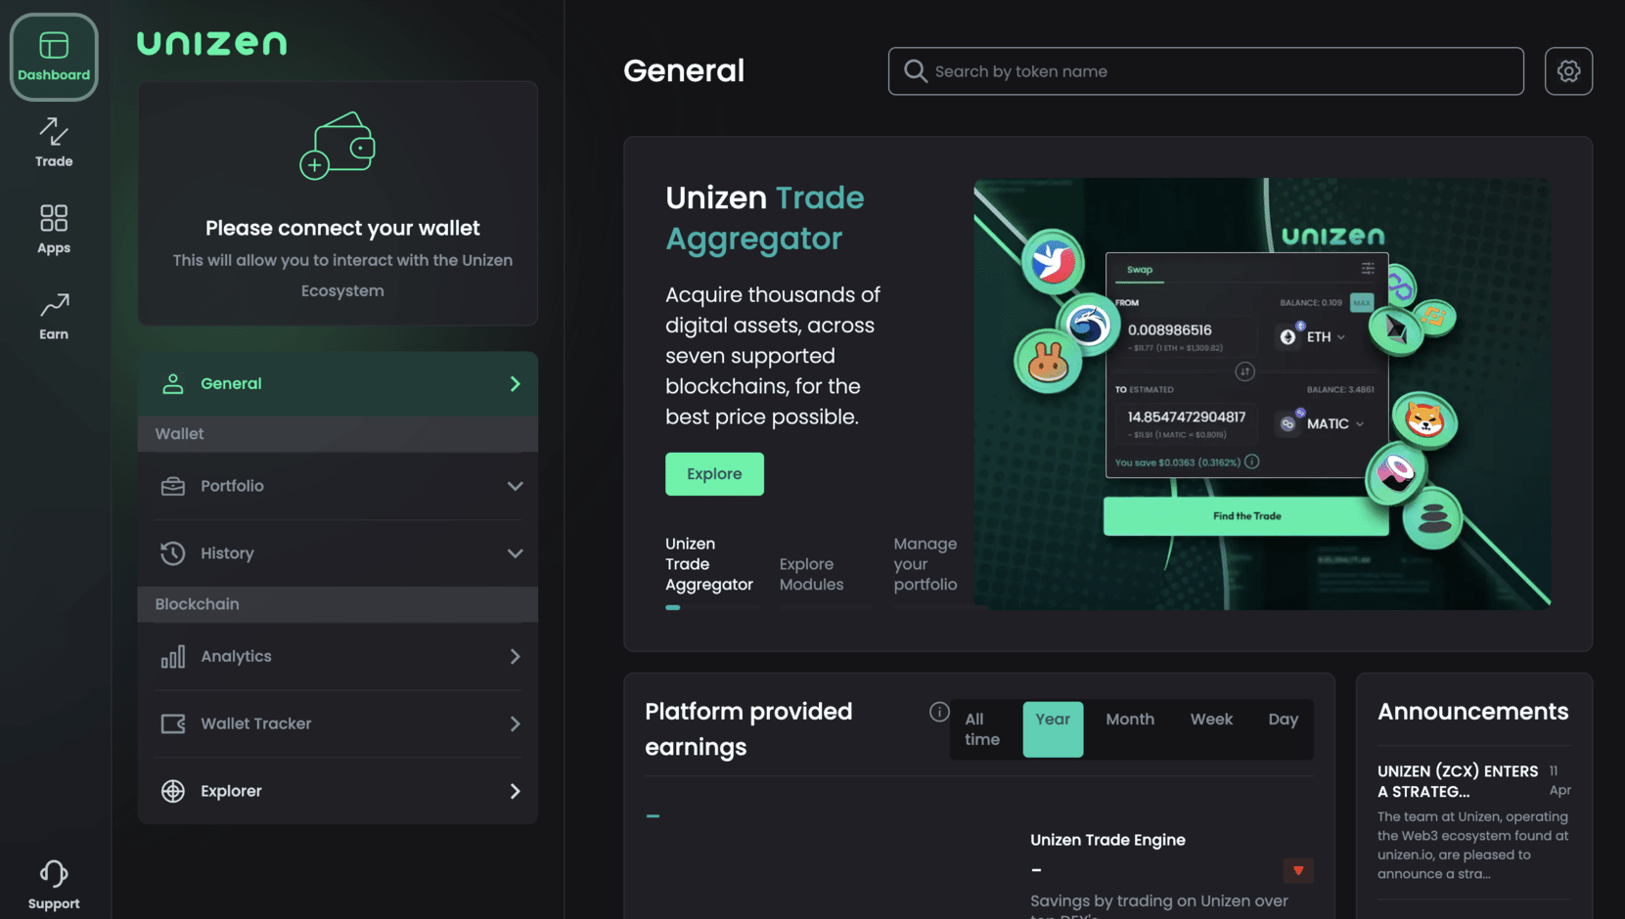Screen dimensions: 1625x919
Task: Expand the History menu
Action: (x=515, y=553)
